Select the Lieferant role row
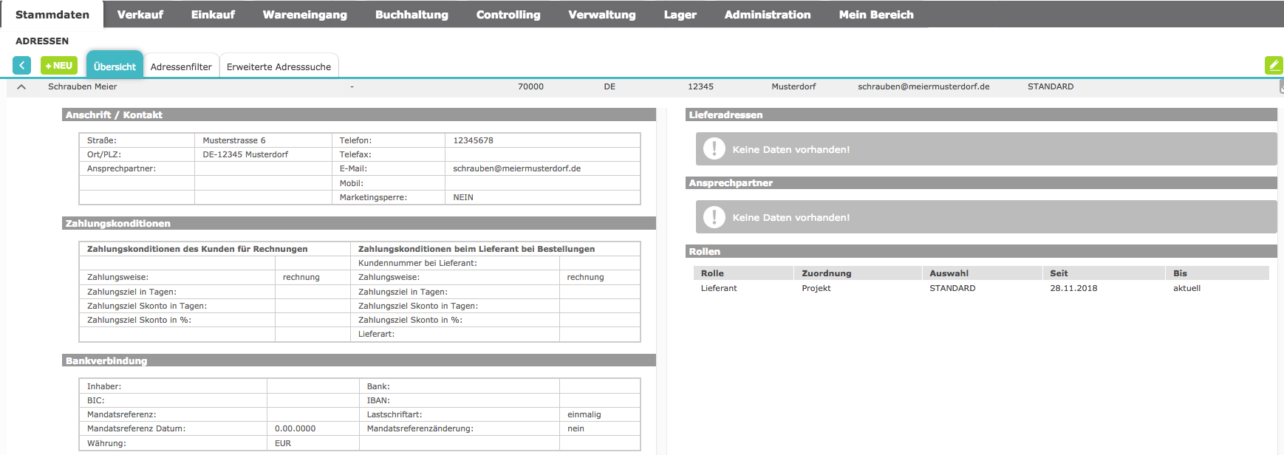Image resolution: width=1284 pixels, height=455 pixels. [719, 288]
